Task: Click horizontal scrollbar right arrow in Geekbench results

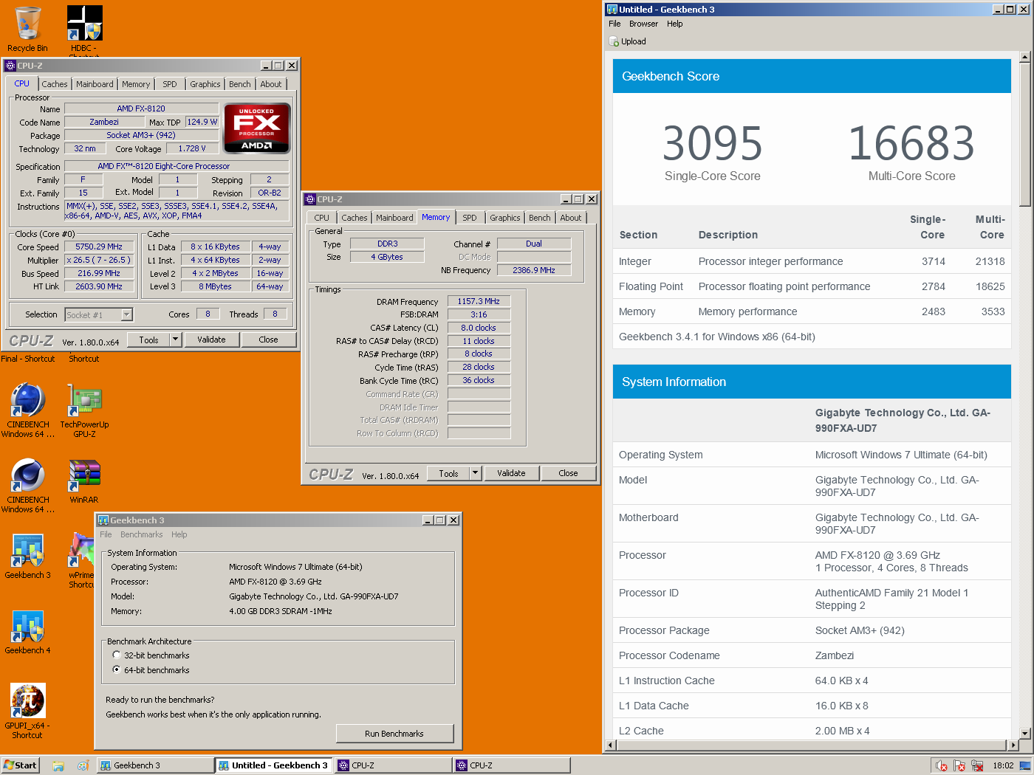Action: 1013,745
